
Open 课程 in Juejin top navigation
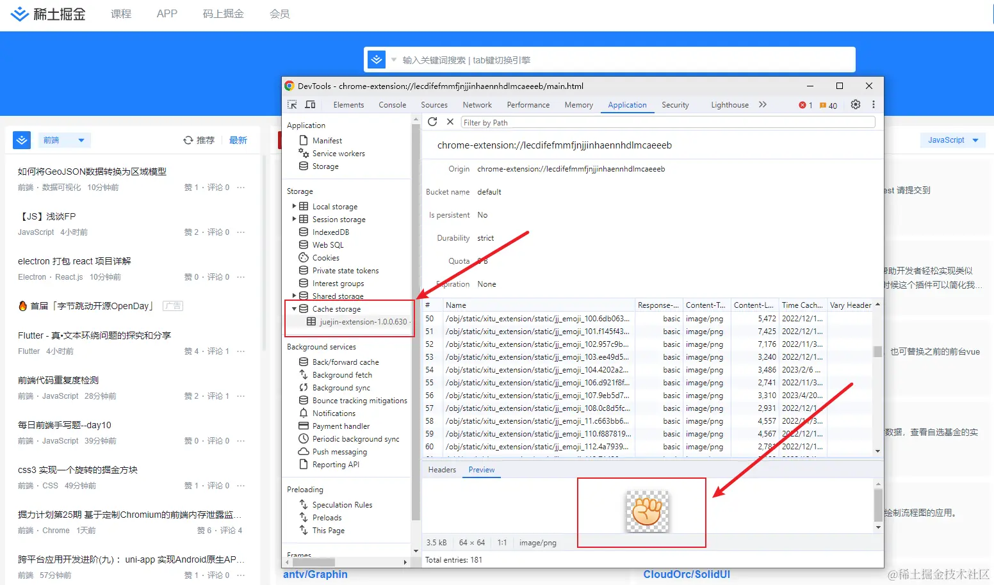(x=120, y=14)
